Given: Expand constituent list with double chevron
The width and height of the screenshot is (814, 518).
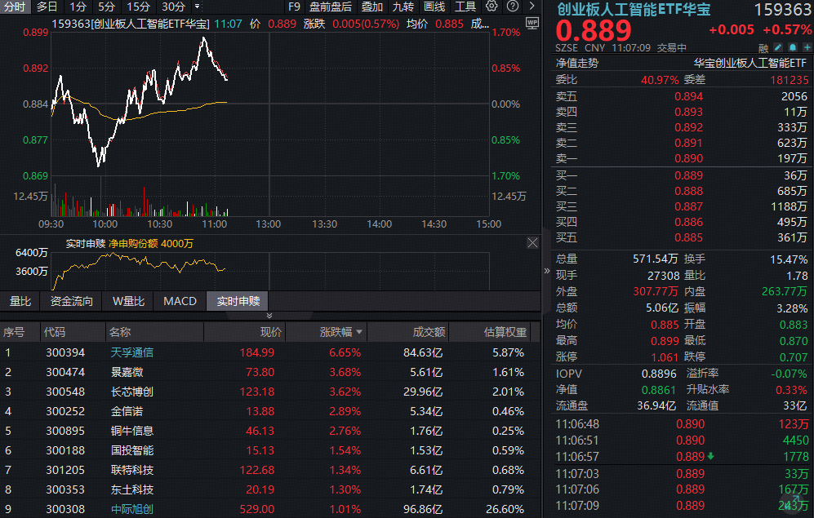Looking at the screenshot, I should tap(269, 316).
